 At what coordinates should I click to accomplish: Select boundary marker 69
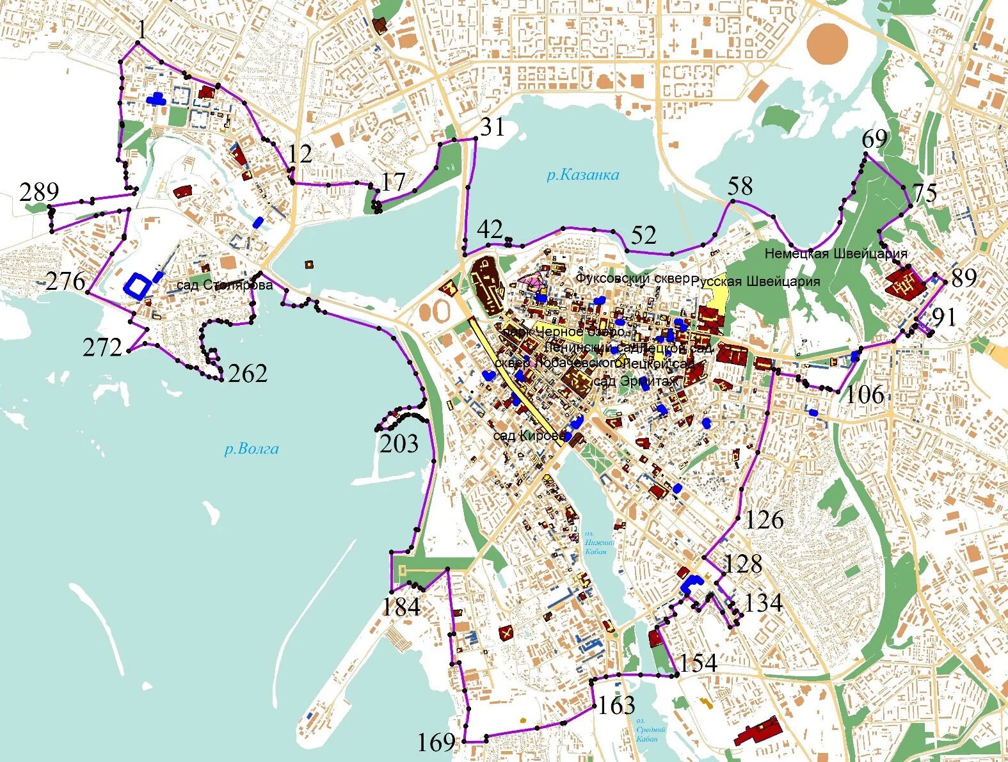pos(874,139)
